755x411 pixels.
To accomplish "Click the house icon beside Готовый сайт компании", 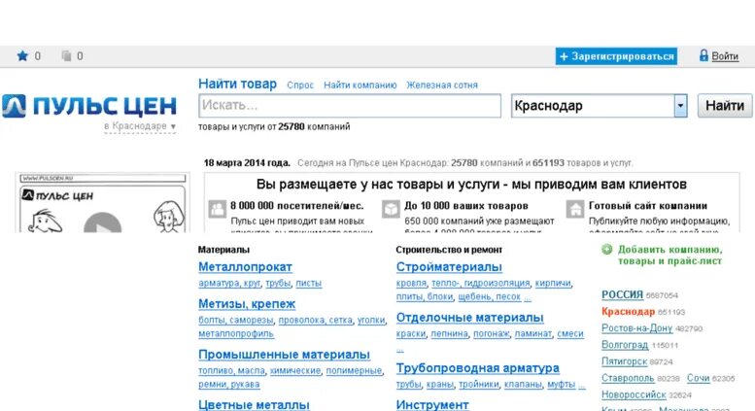I will coord(575,209).
